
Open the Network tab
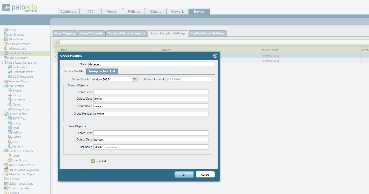click(x=177, y=12)
